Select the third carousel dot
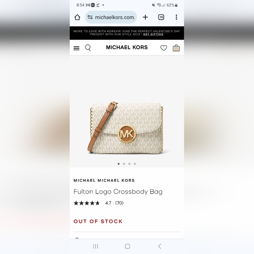Screen dimensions: 254x254 pyautogui.click(x=130, y=164)
